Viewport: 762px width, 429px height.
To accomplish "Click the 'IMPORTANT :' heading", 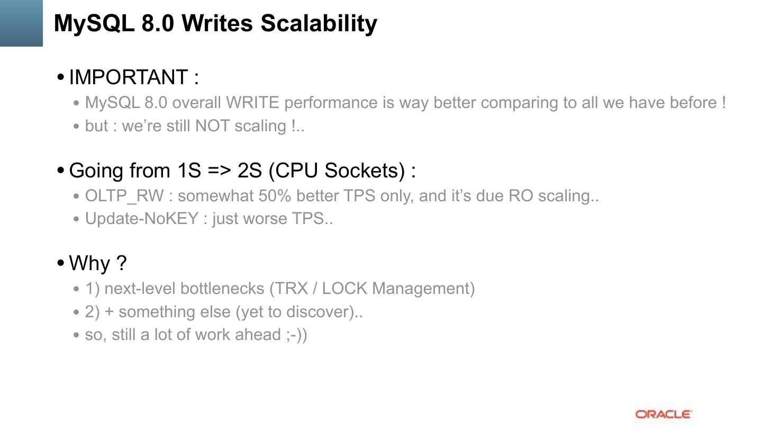I will [x=134, y=77].
